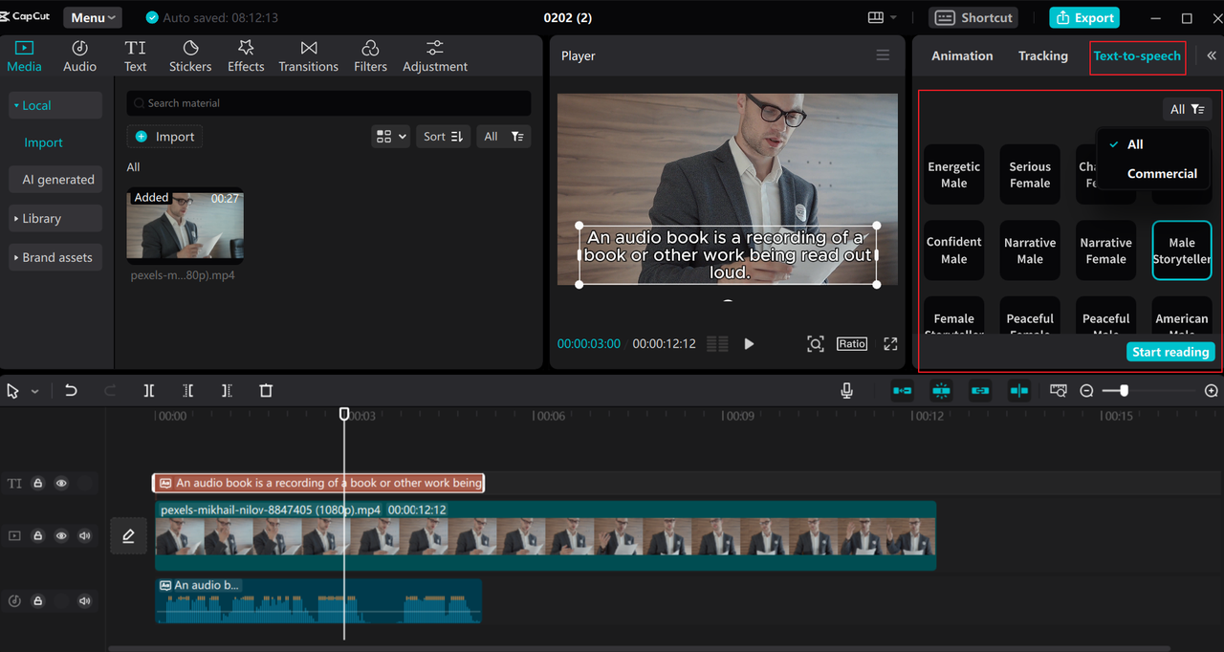The height and width of the screenshot is (652, 1224).
Task: Expand the select tool mode chevron
Action: (34, 391)
